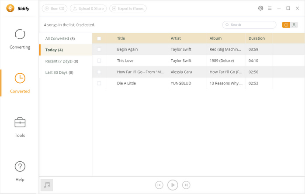Image resolution: width=305 pixels, height=194 pixels.
Task: Click the 13 Reasons Why album cell
Action: pos(226,83)
